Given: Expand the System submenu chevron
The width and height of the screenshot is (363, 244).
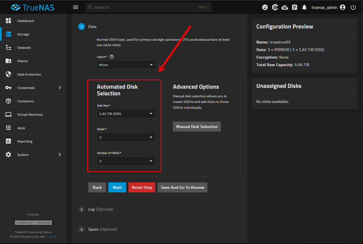Looking at the screenshot, I should click(x=59, y=154).
